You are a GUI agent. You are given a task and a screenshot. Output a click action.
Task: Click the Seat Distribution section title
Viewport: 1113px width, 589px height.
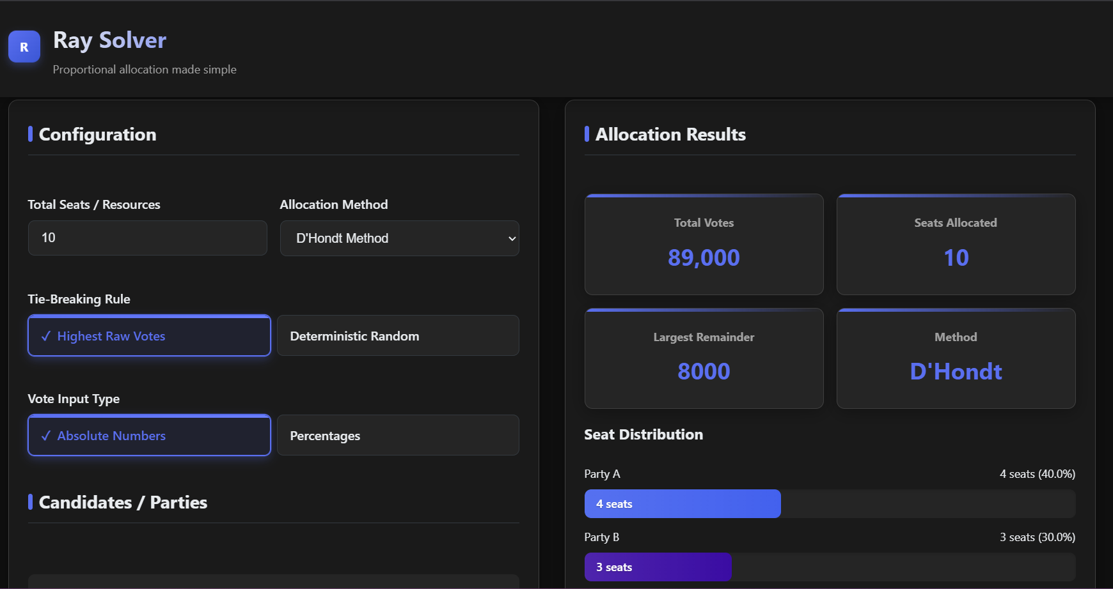[643, 434]
